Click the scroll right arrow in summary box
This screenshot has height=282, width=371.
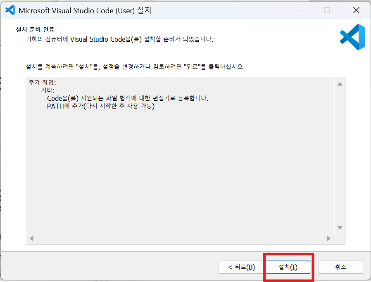328,238
